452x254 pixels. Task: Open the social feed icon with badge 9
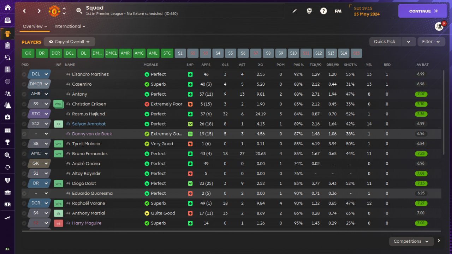tap(439, 26)
